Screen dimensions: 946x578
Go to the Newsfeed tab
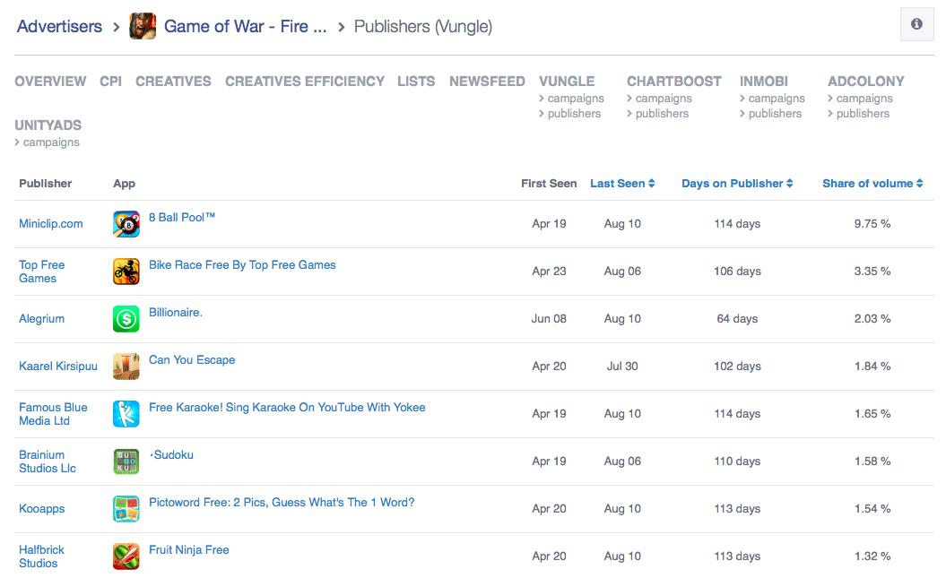coord(487,82)
